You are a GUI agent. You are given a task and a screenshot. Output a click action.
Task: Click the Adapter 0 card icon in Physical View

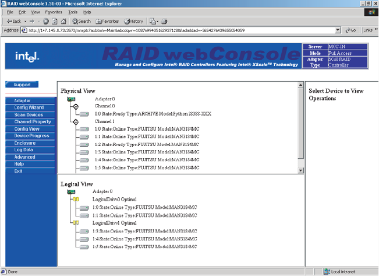tap(71, 99)
